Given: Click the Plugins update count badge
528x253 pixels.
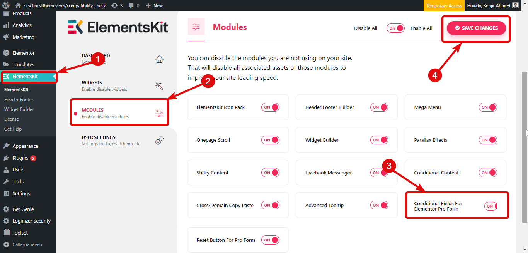Looking at the screenshot, I should [x=33, y=158].
